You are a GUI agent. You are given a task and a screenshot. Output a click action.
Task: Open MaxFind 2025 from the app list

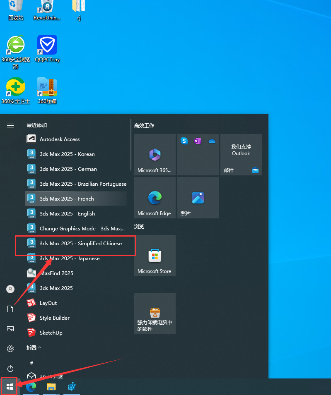(76, 273)
